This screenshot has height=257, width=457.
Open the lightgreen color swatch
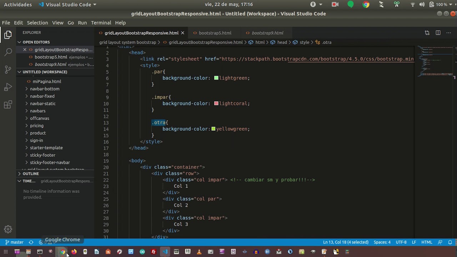point(216,78)
